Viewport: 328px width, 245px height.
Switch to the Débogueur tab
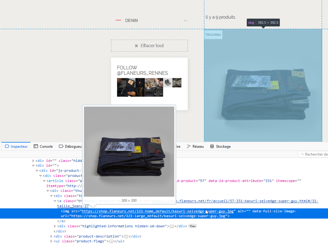70,146
